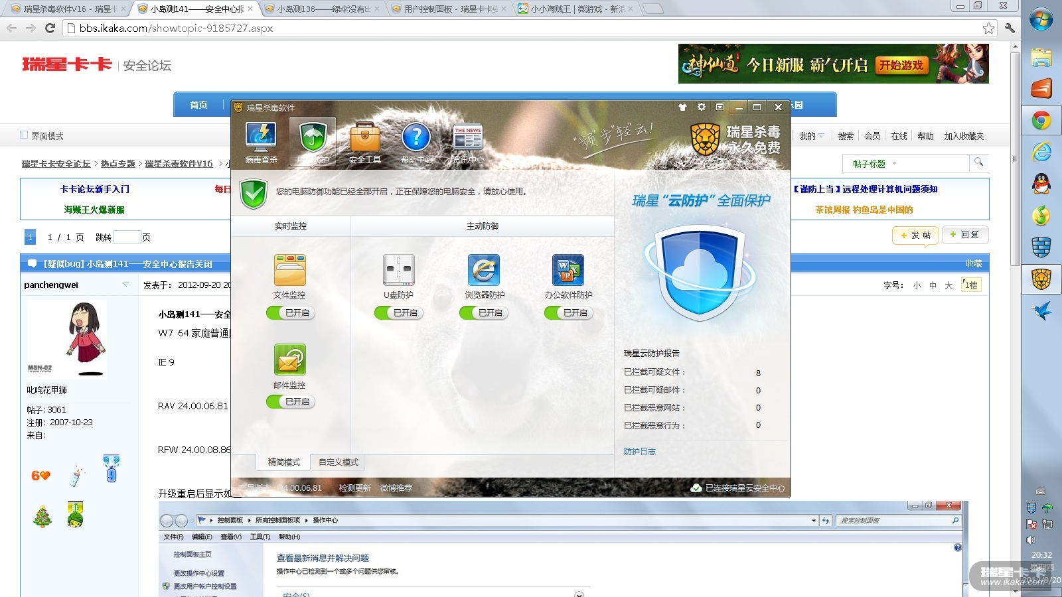This screenshot has width=1062, height=597.
Task: Click the skin (shirt) icon in Rising title bar
Action: tap(682, 107)
